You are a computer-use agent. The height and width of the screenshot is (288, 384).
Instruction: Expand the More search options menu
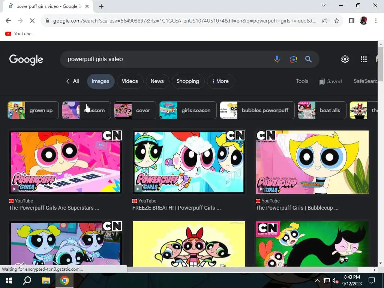click(220, 81)
